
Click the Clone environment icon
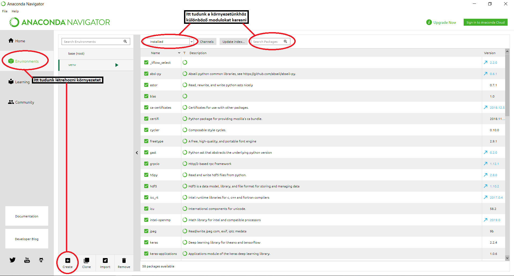tap(87, 260)
